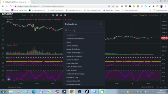Open Excel from the taskbar
Screen dimensions: 168x94
[x=49, y=92]
